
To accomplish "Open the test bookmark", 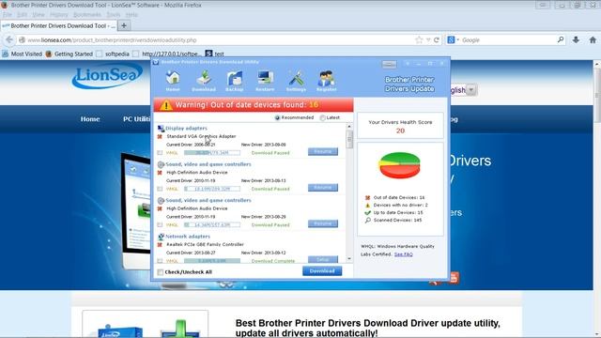I will (x=214, y=54).
